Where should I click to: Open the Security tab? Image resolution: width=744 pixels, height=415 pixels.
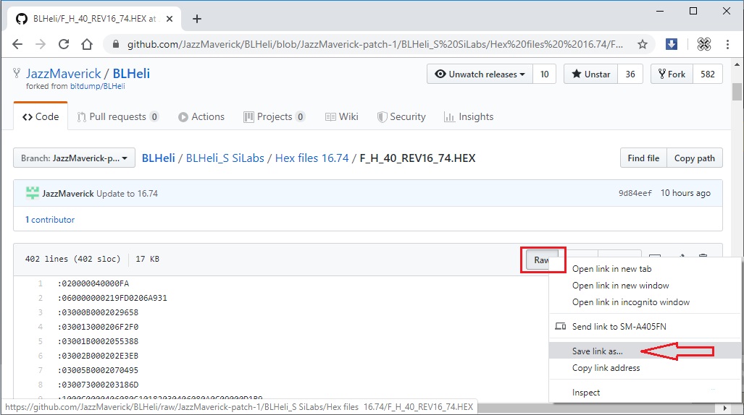[401, 116]
